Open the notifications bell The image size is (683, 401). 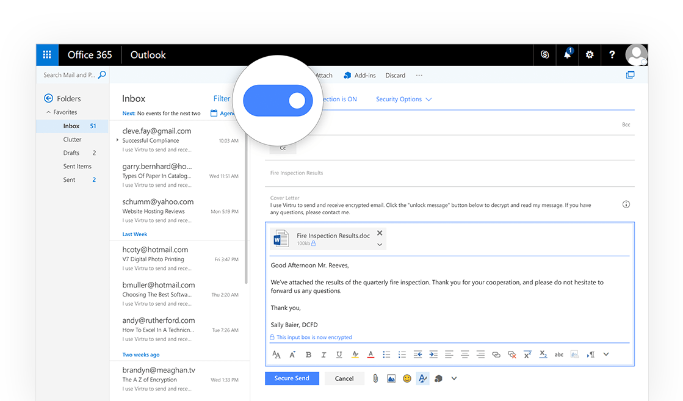click(567, 55)
